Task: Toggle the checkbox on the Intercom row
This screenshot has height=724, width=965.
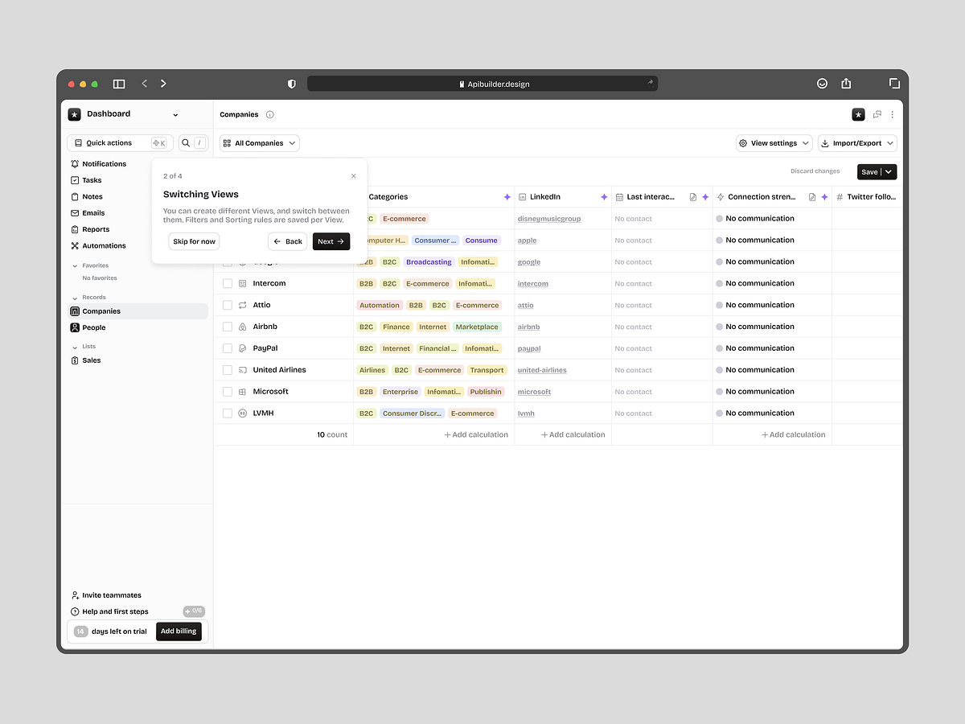Action: (x=228, y=283)
